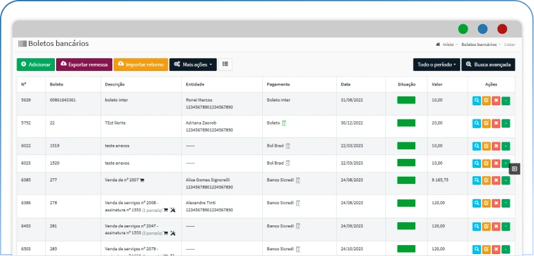Screen dimensions: 534x256
Task: Click the list view icon beside Mais ações
Action: coord(226,64)
